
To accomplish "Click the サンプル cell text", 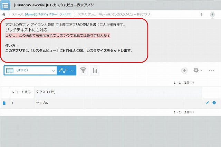I will (42, 103).
